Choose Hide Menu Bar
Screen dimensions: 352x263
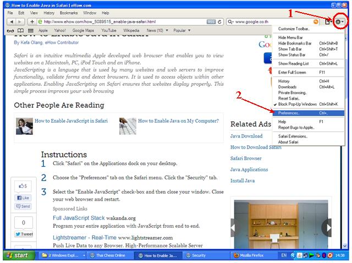(x=309, y=37)
